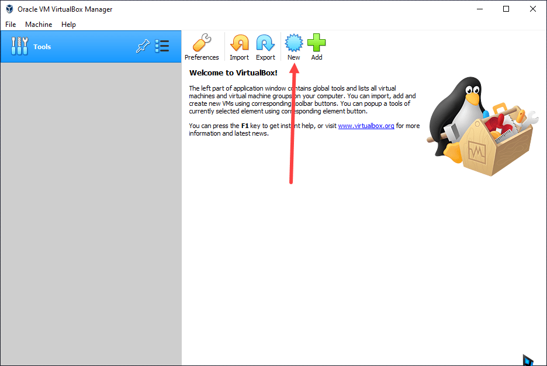547x366 pixels.
Task: Open the File menu
Action: 10,25
